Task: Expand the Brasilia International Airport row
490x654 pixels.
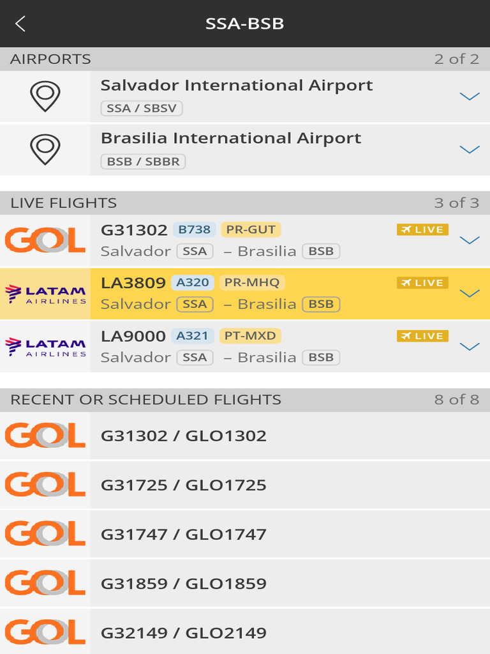Action: (470, 149)
